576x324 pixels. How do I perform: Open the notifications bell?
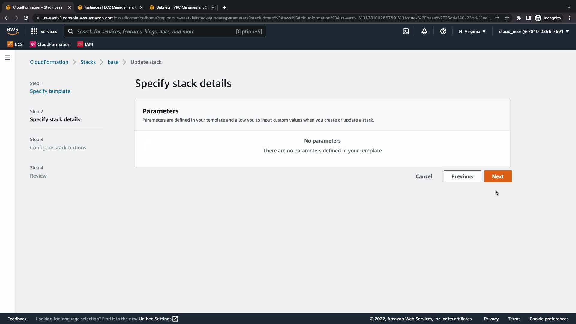click(x=424, y=31)
